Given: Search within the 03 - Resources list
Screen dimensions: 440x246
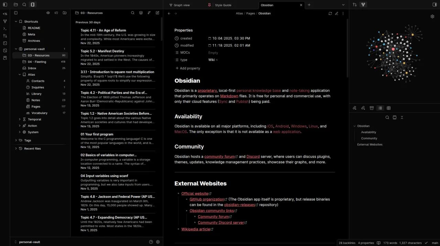Looking at the screenshot, I should [x=133, y=13].
